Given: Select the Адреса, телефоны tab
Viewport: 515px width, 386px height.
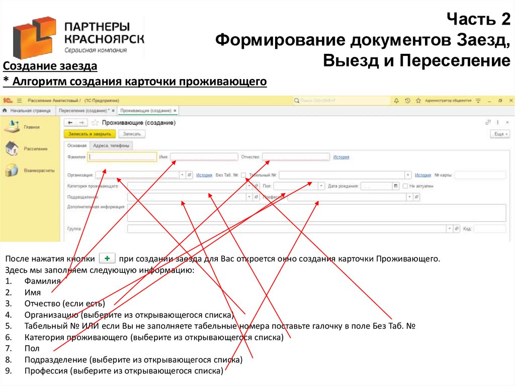Looking at the screenshot, I should 111,145.
